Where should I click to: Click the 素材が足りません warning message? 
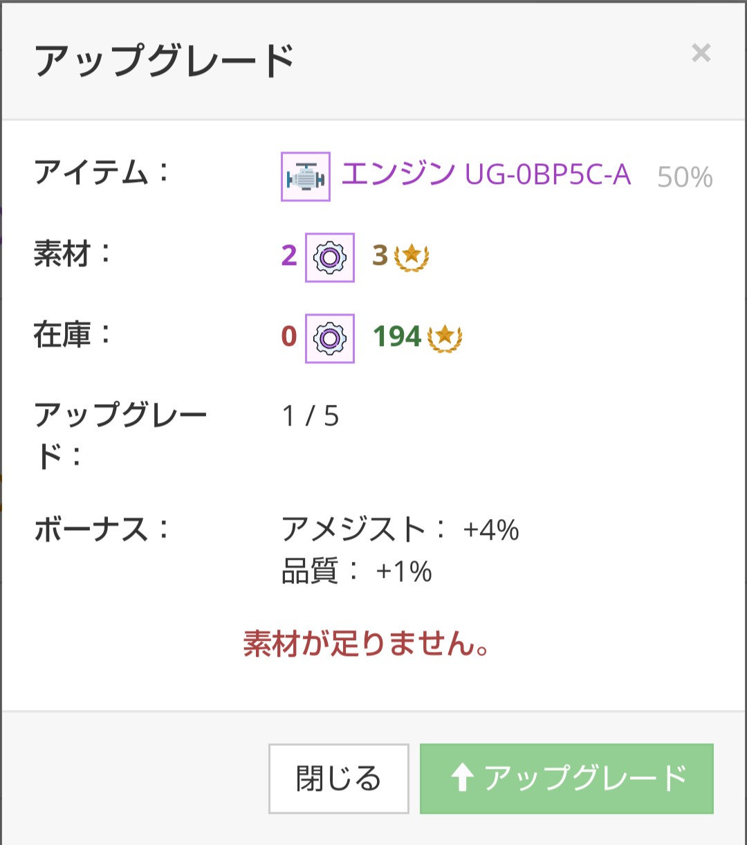coord(367,645)
